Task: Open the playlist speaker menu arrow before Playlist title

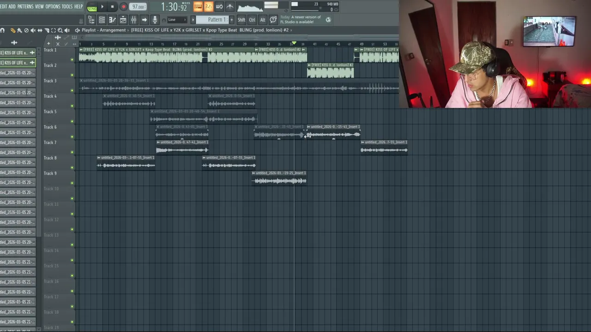Action: [x=78, y=30]
